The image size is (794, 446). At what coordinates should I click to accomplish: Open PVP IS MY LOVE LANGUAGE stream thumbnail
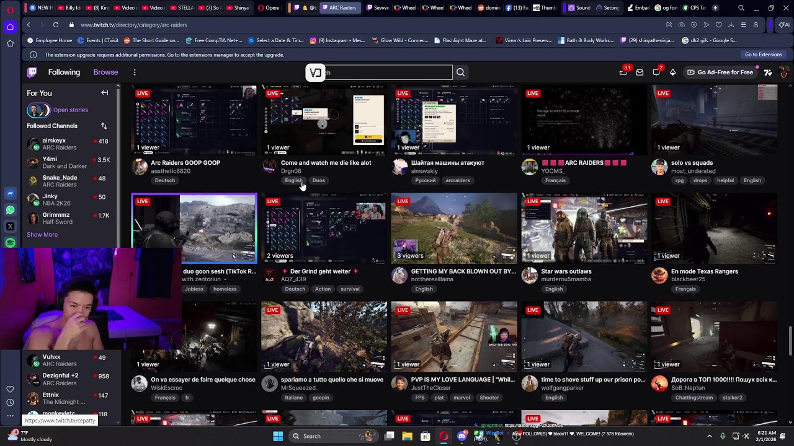pos(454,336)
